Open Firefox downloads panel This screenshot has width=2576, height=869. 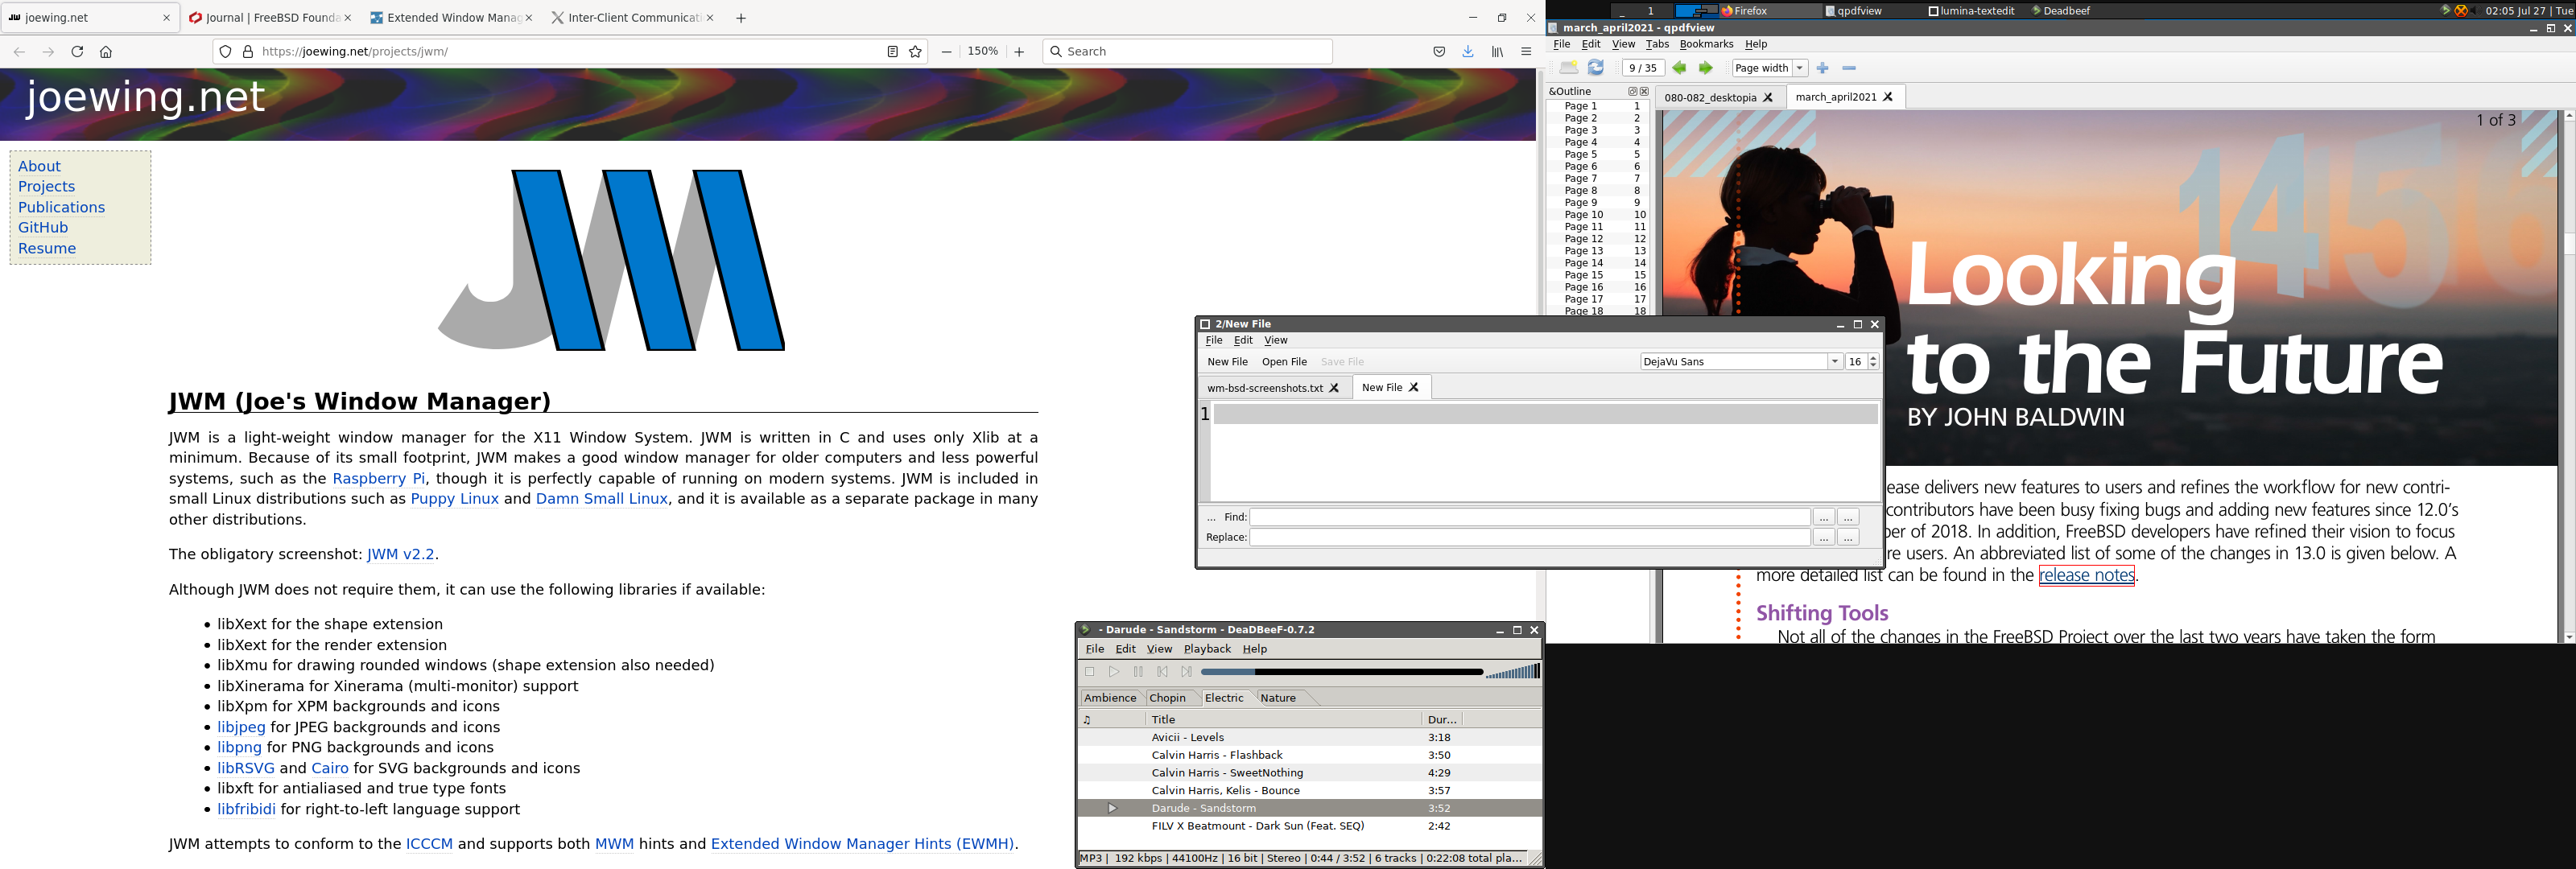coord(1468,52)
